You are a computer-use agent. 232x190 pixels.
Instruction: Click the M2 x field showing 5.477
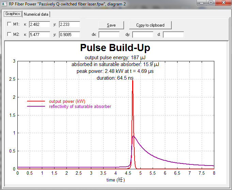tap(40, 35)
